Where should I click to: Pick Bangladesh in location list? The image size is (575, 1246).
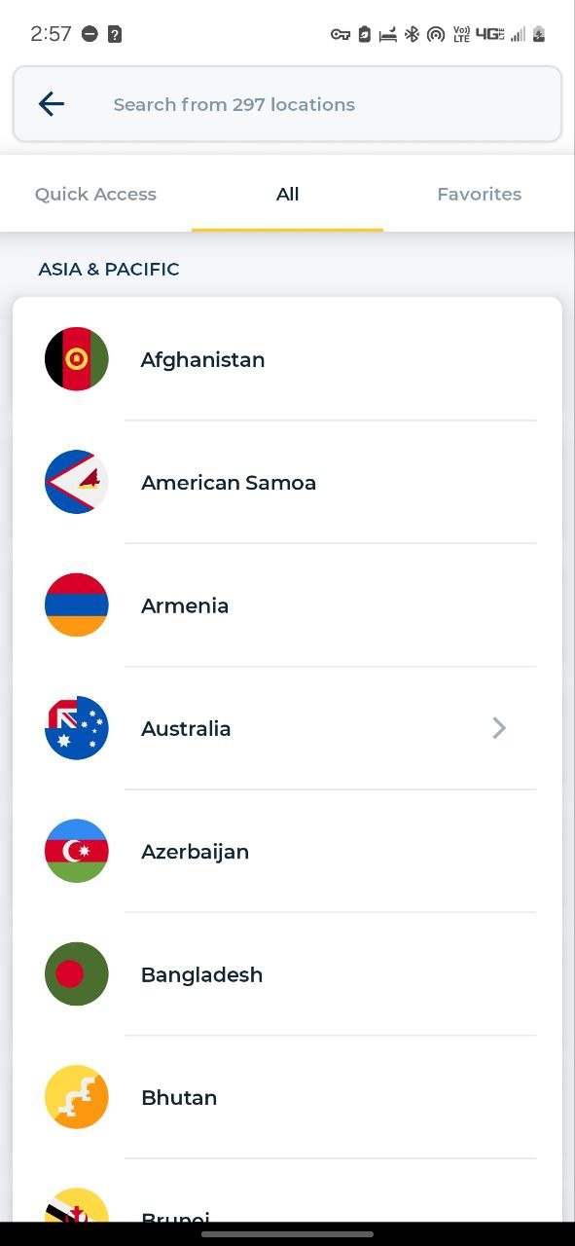[288, 973]
